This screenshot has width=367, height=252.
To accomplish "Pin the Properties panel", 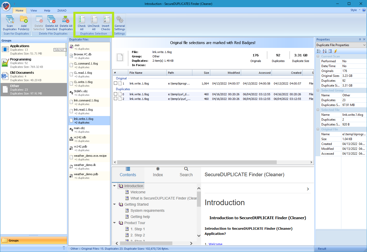I will click(360, 39).
